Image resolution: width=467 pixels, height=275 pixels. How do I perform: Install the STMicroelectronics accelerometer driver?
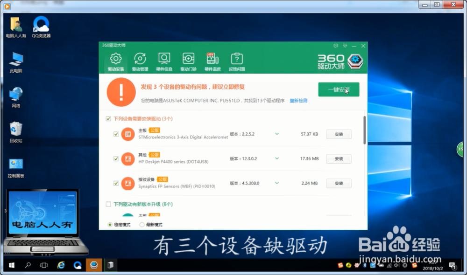point(339,134)
